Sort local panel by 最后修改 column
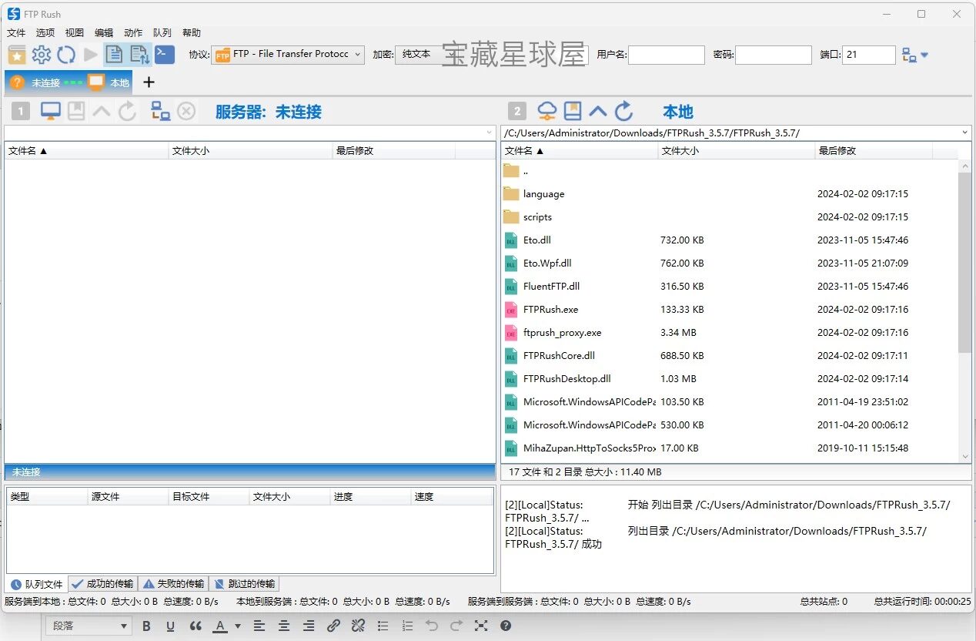Image resolution: width=976 pixels, height=641 pixels. pyautogui.click(x=874, y=151)
